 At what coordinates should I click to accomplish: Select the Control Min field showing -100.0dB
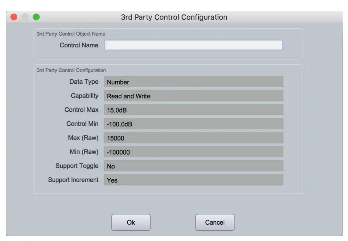point(194,124)
